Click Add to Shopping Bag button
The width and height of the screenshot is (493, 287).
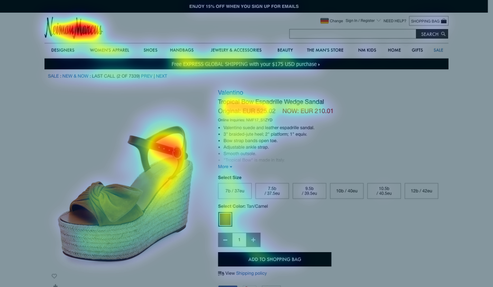point(275,260)
